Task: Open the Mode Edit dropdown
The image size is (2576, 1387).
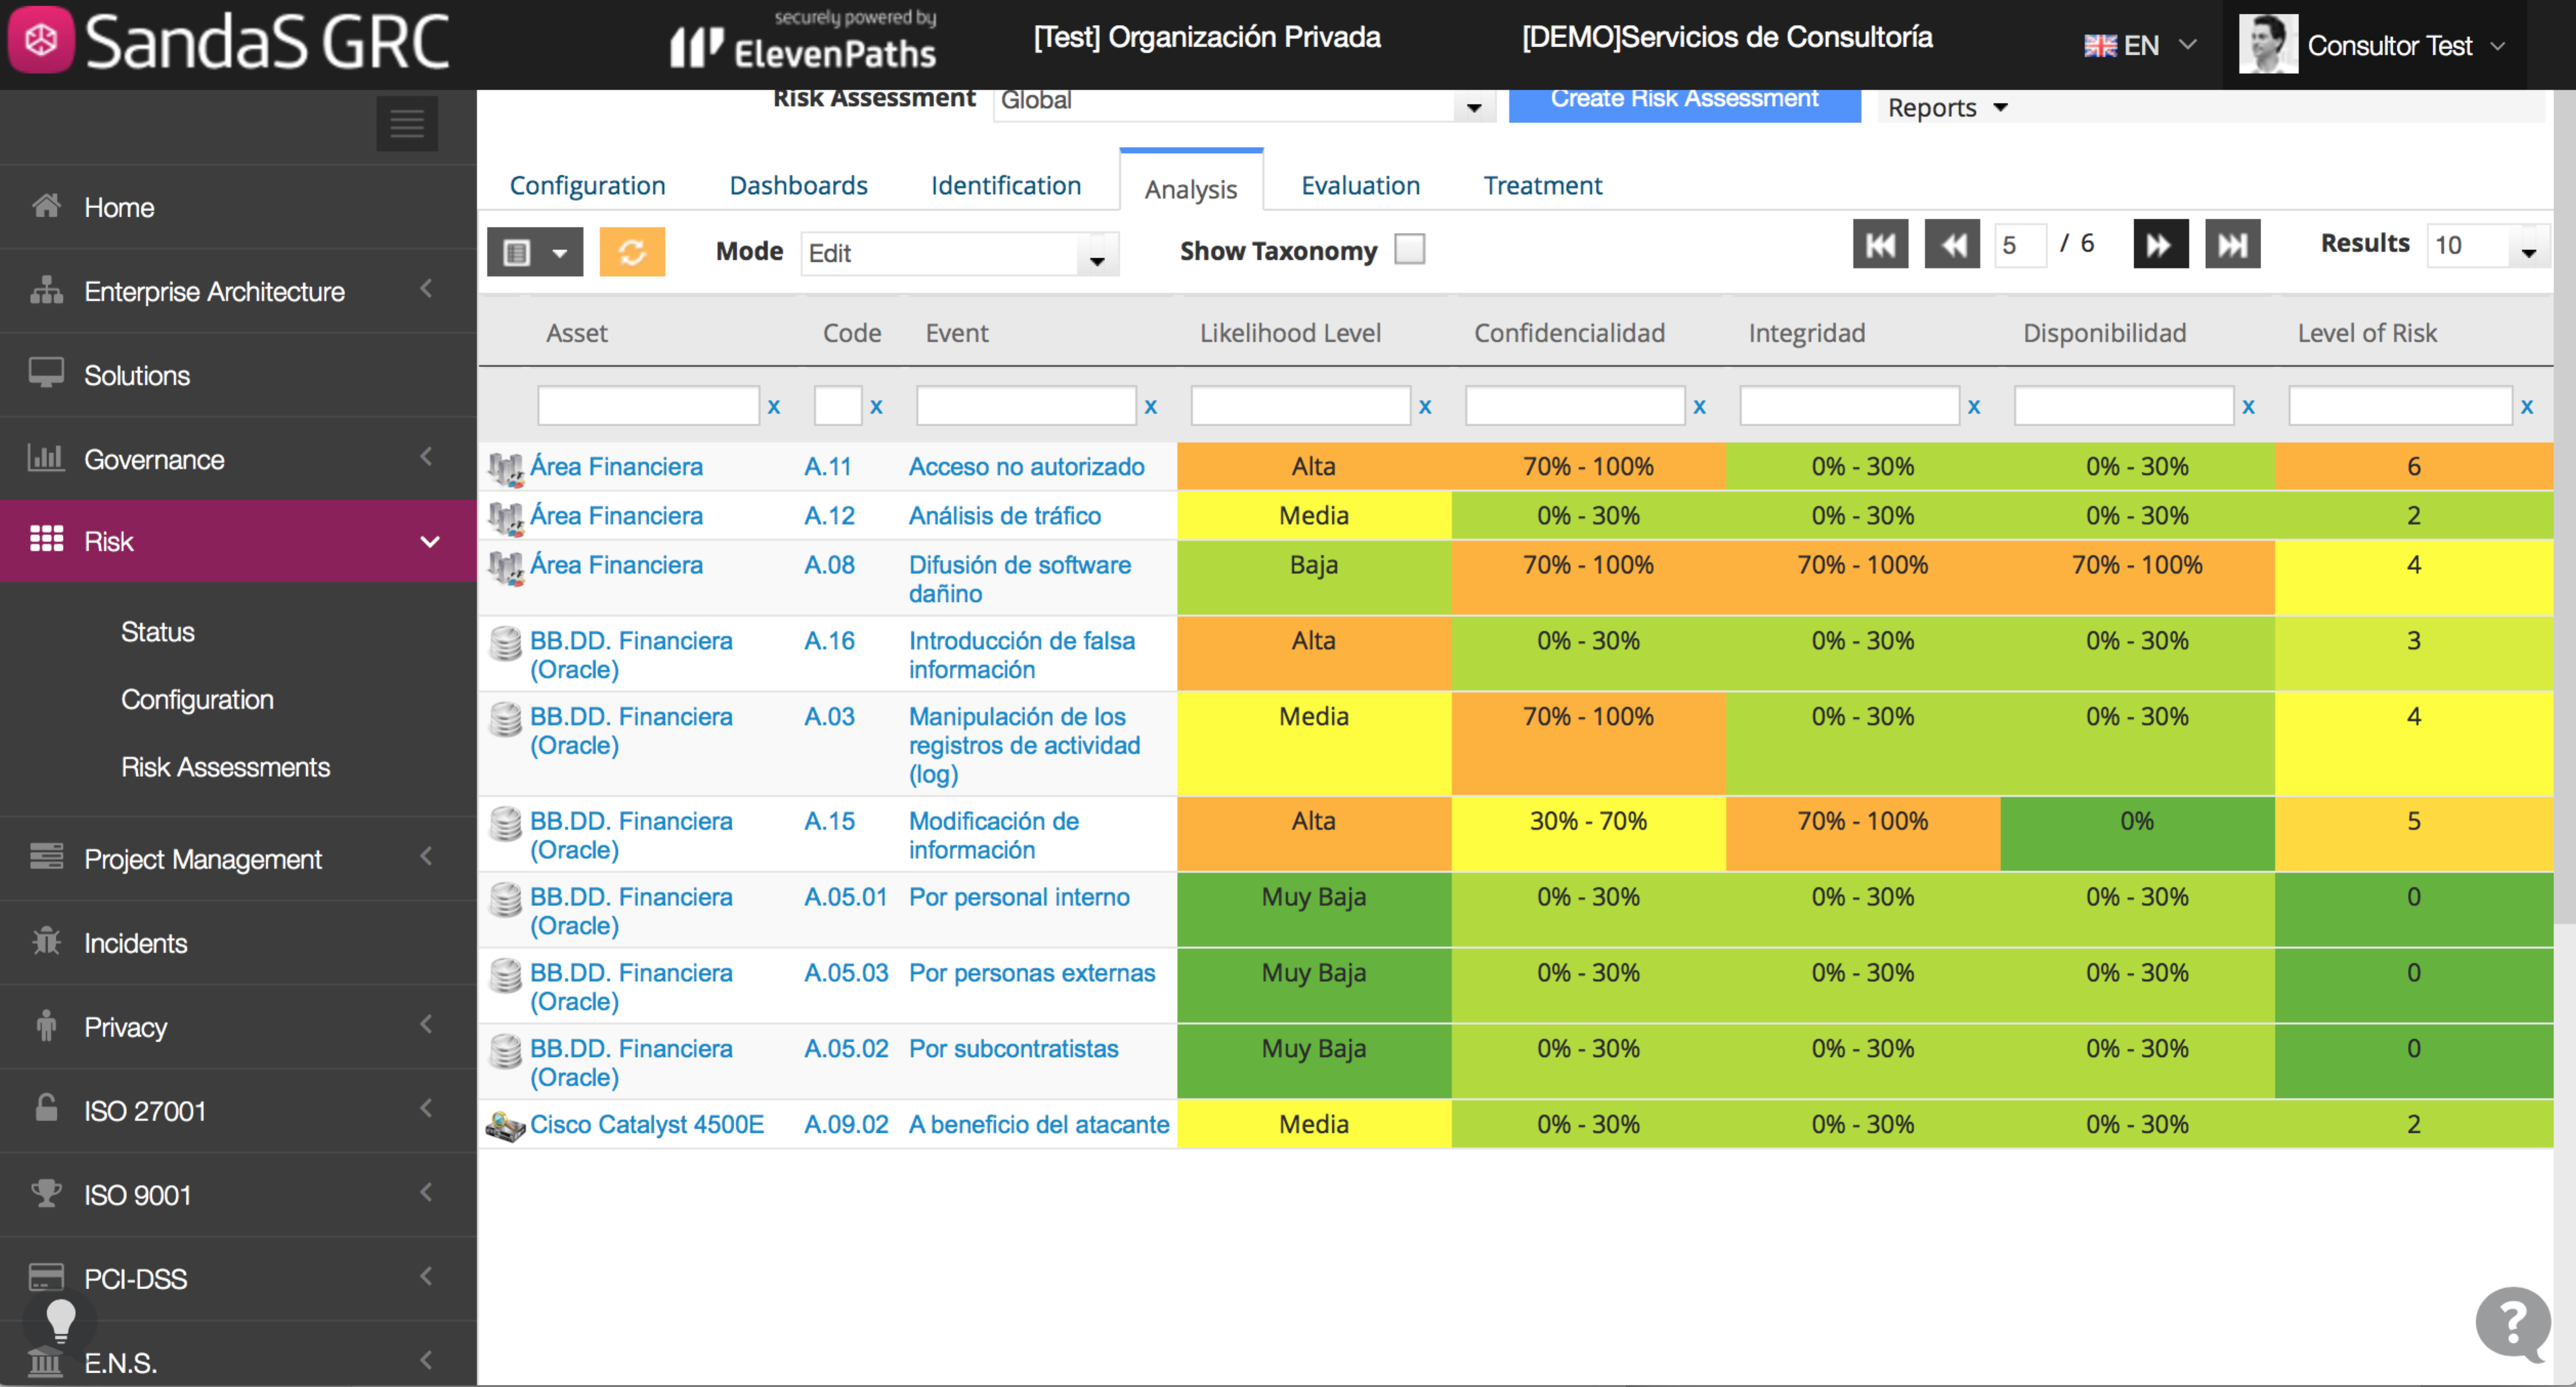Action: (958, 254)
